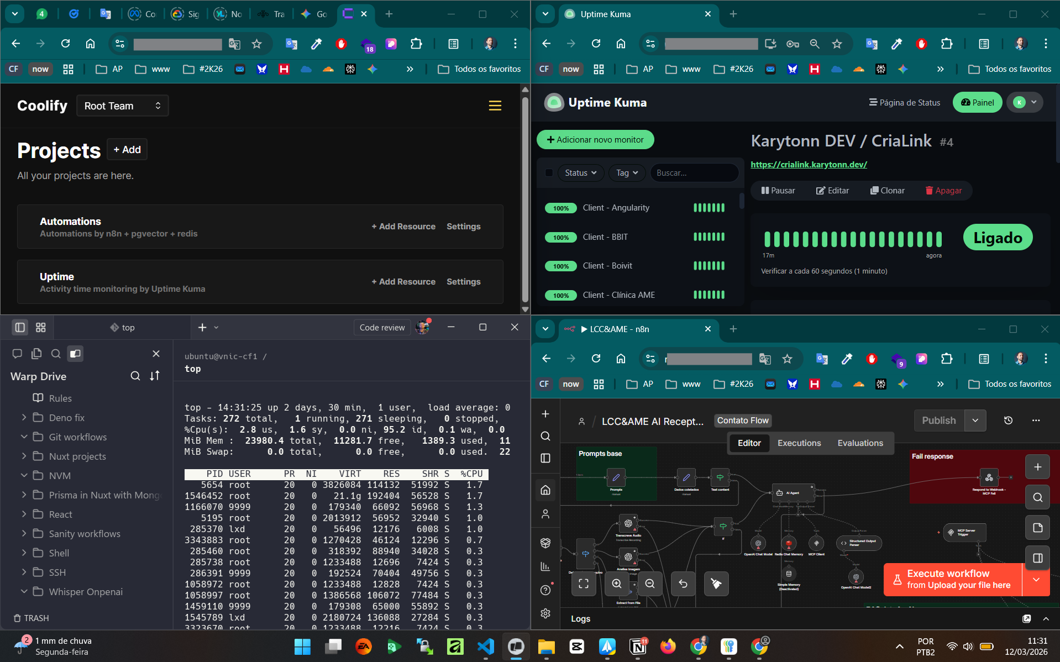Viewport: 1060px width, 662px height.
Task: Click Adicionar novo monitor button
Action: click(595, 140)
